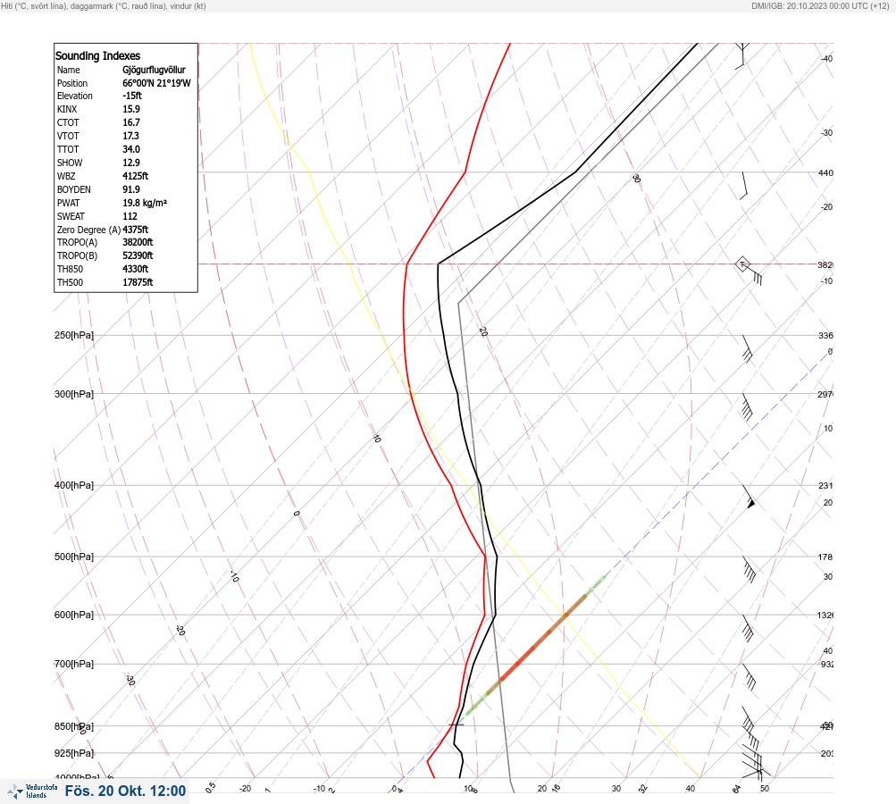Image resolution: width=896 pixels, height=804 pixels.
Task: Click the TTOT value 34.0
Action: coord(130,149)
